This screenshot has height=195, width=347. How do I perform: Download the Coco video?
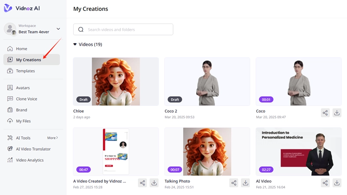(x=337, y=113)
